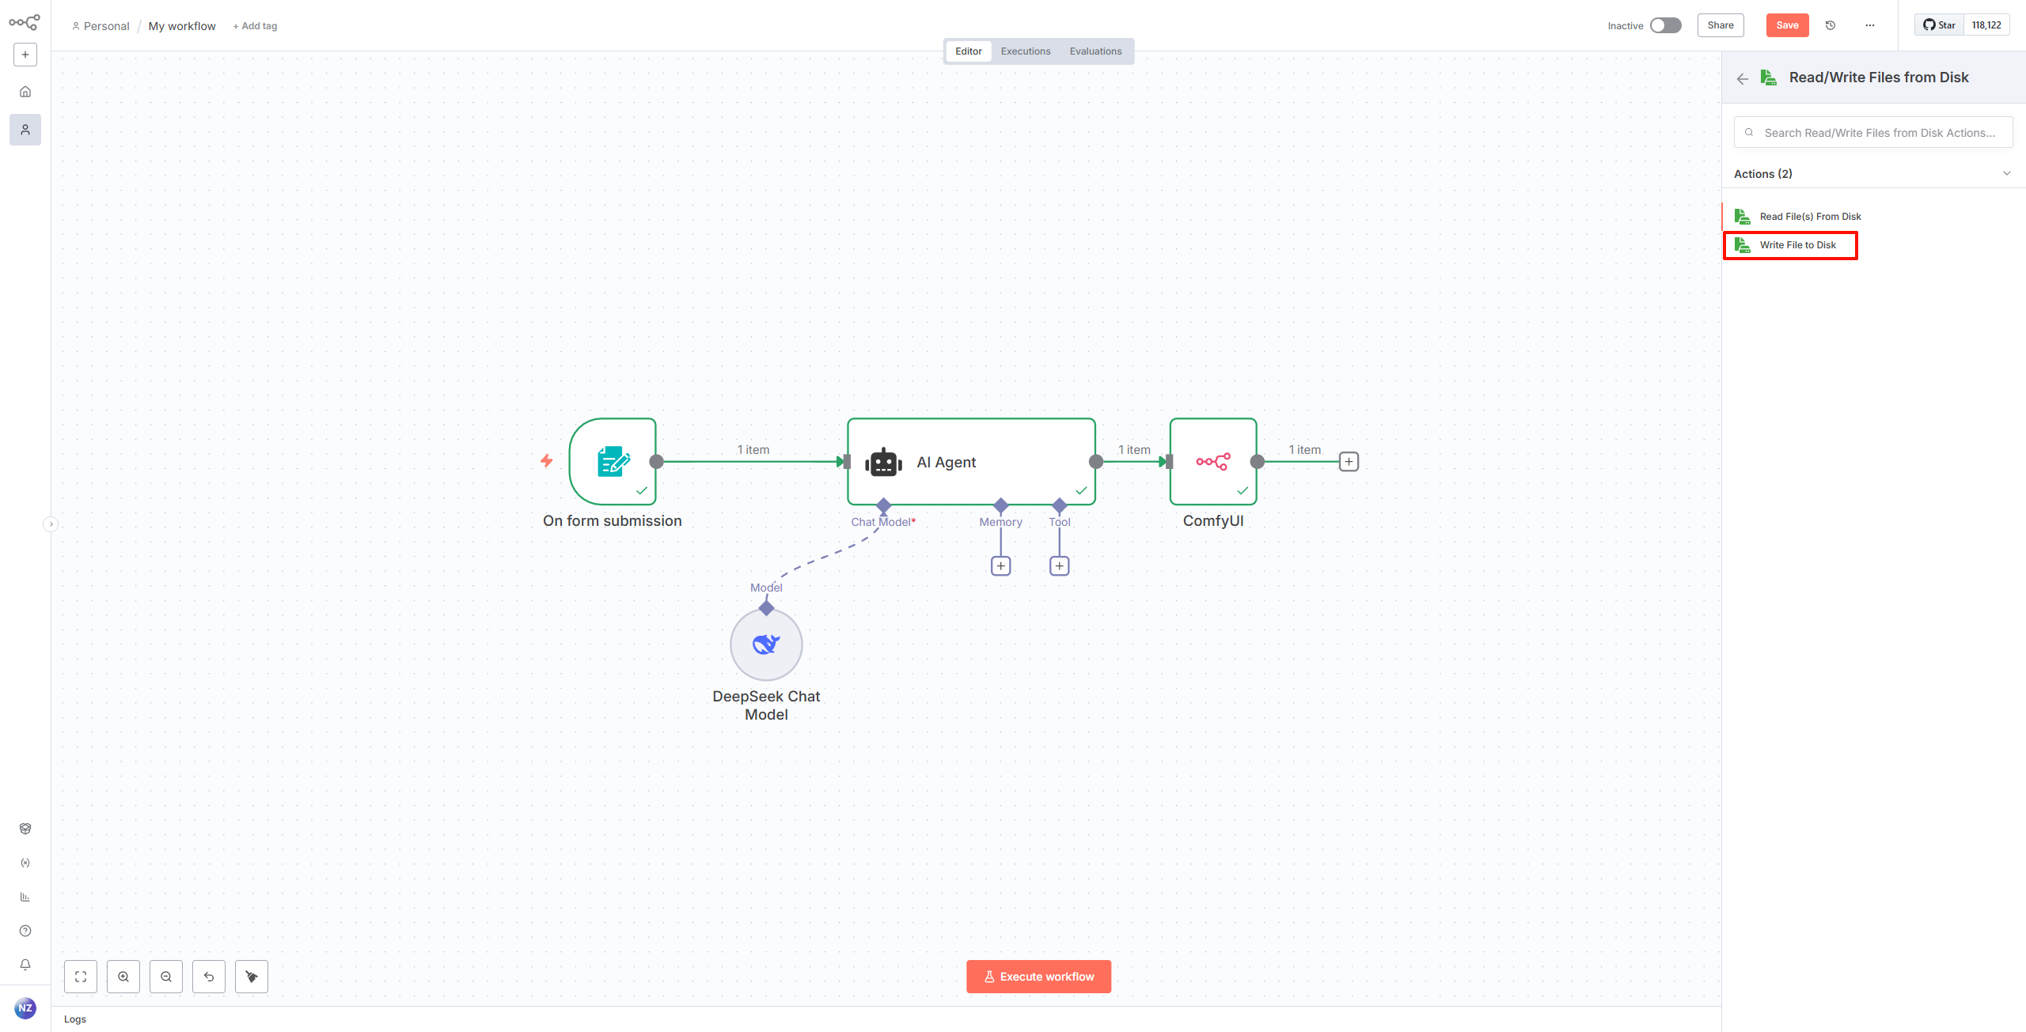This screenshot has width=2026, height=1032.
Task: Click the Save button
Action: tap(1787, 25)
